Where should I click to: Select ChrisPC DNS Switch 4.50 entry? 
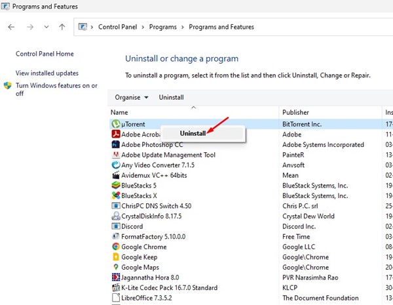(x=157, y=206)
